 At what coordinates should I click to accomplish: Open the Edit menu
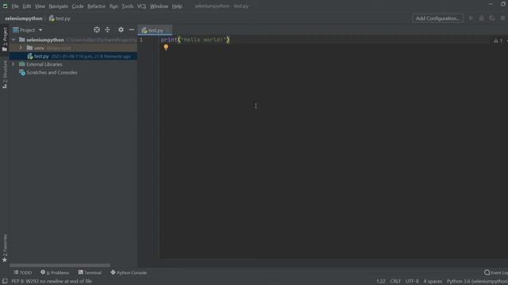(26, 6)
